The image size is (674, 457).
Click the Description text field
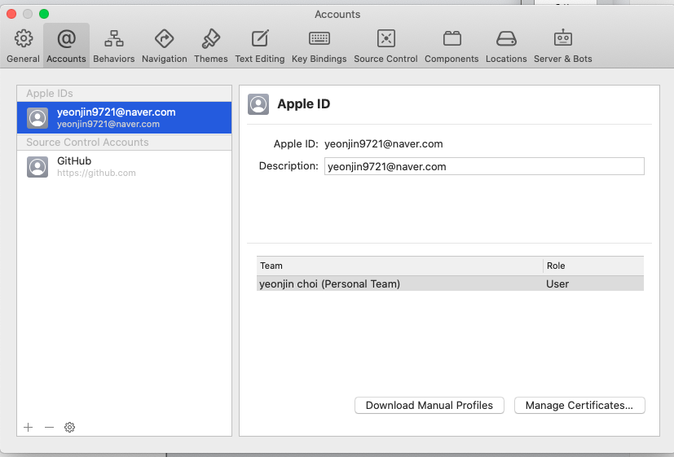[x=484, y=166]
